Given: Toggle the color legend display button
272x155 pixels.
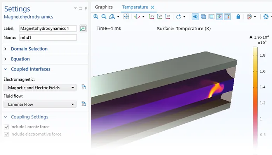Looking at the screenshot, I should pyautogui.click(x=227, y=17).
